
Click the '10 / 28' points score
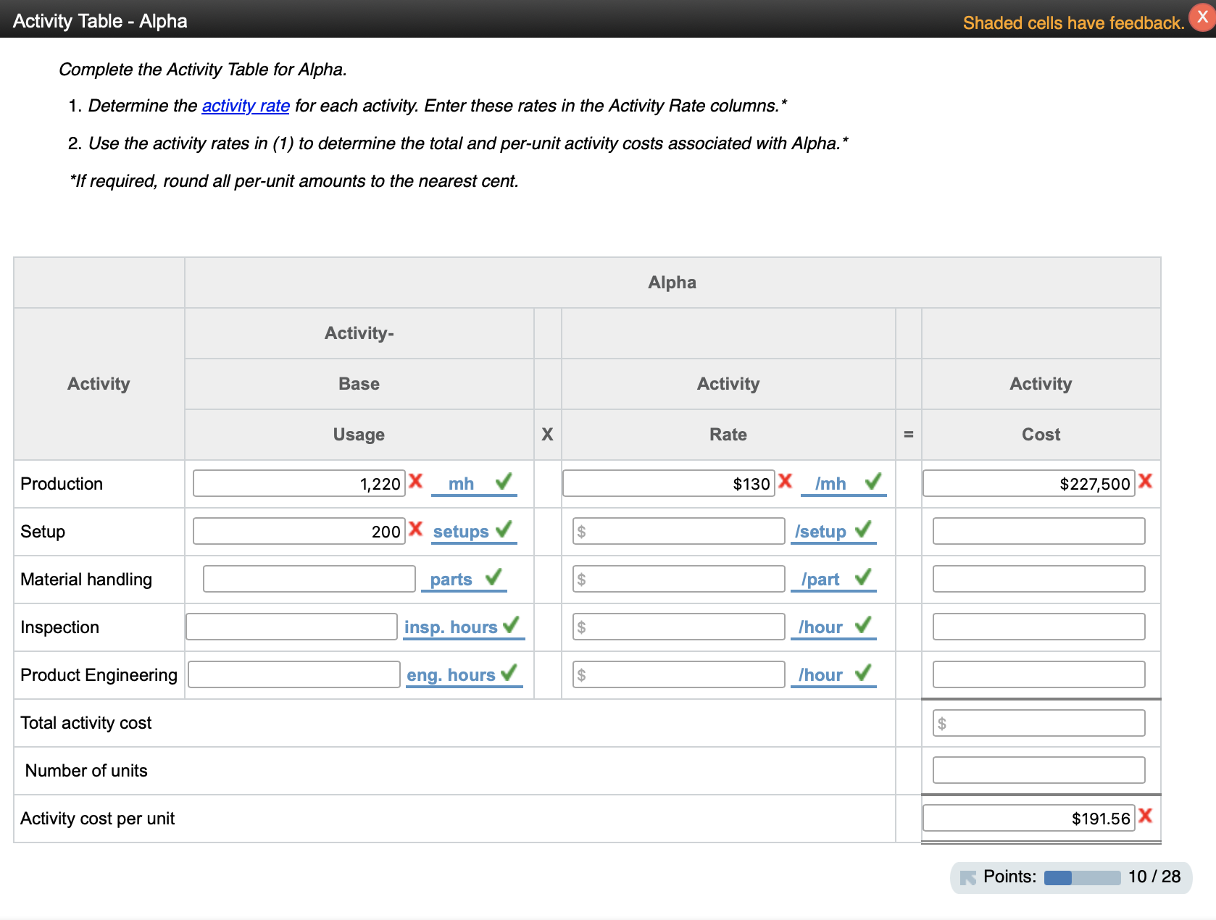1154,877
